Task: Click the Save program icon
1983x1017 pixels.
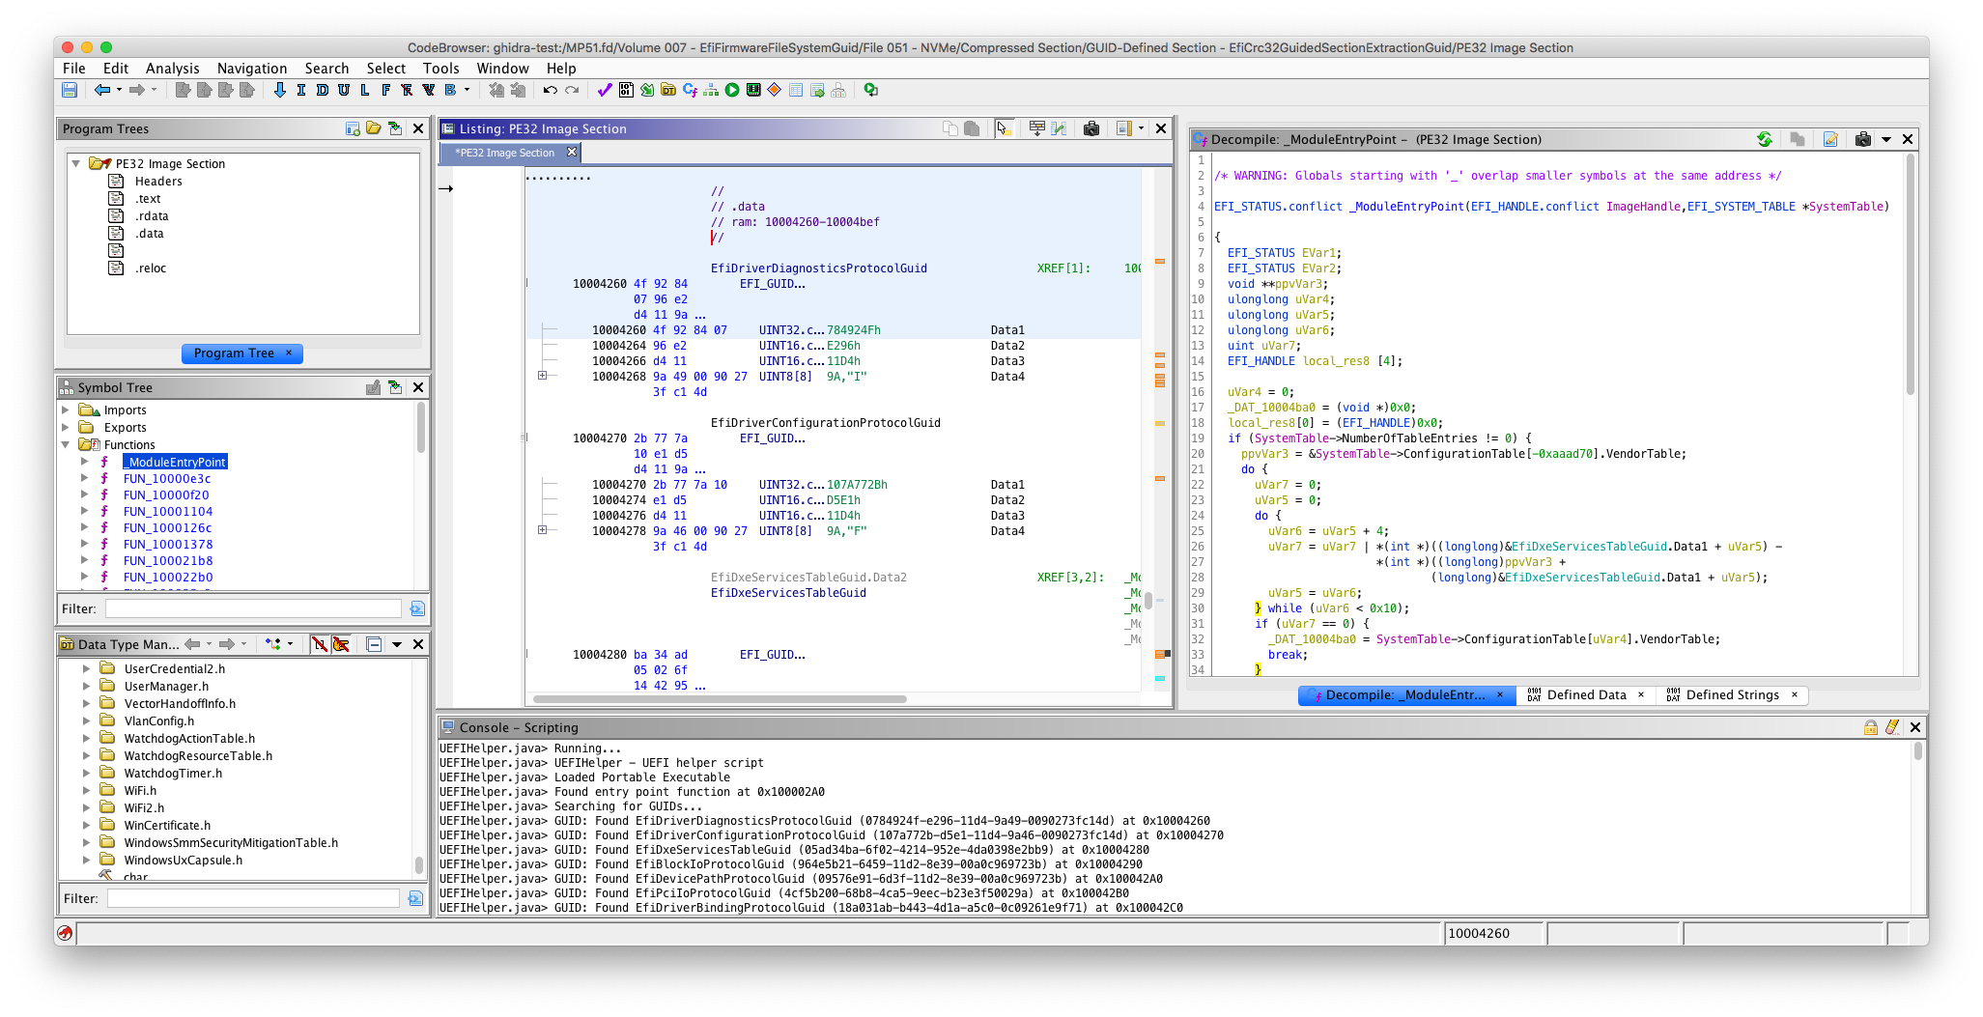Action: (x=70, y=90)
